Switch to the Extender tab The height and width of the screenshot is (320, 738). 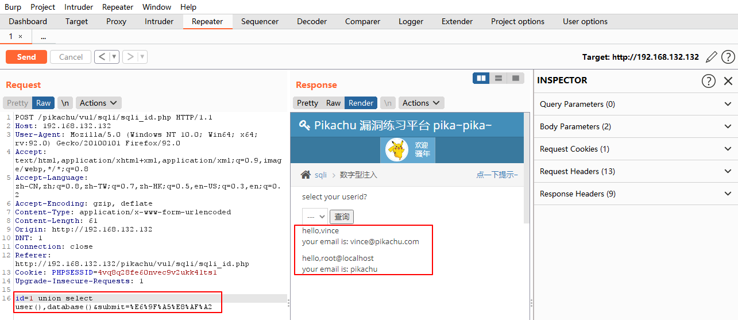point(457,21)
